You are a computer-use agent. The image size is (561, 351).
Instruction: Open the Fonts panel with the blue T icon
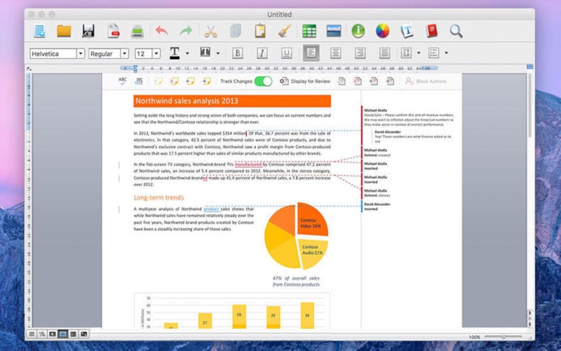pos(407,31)
